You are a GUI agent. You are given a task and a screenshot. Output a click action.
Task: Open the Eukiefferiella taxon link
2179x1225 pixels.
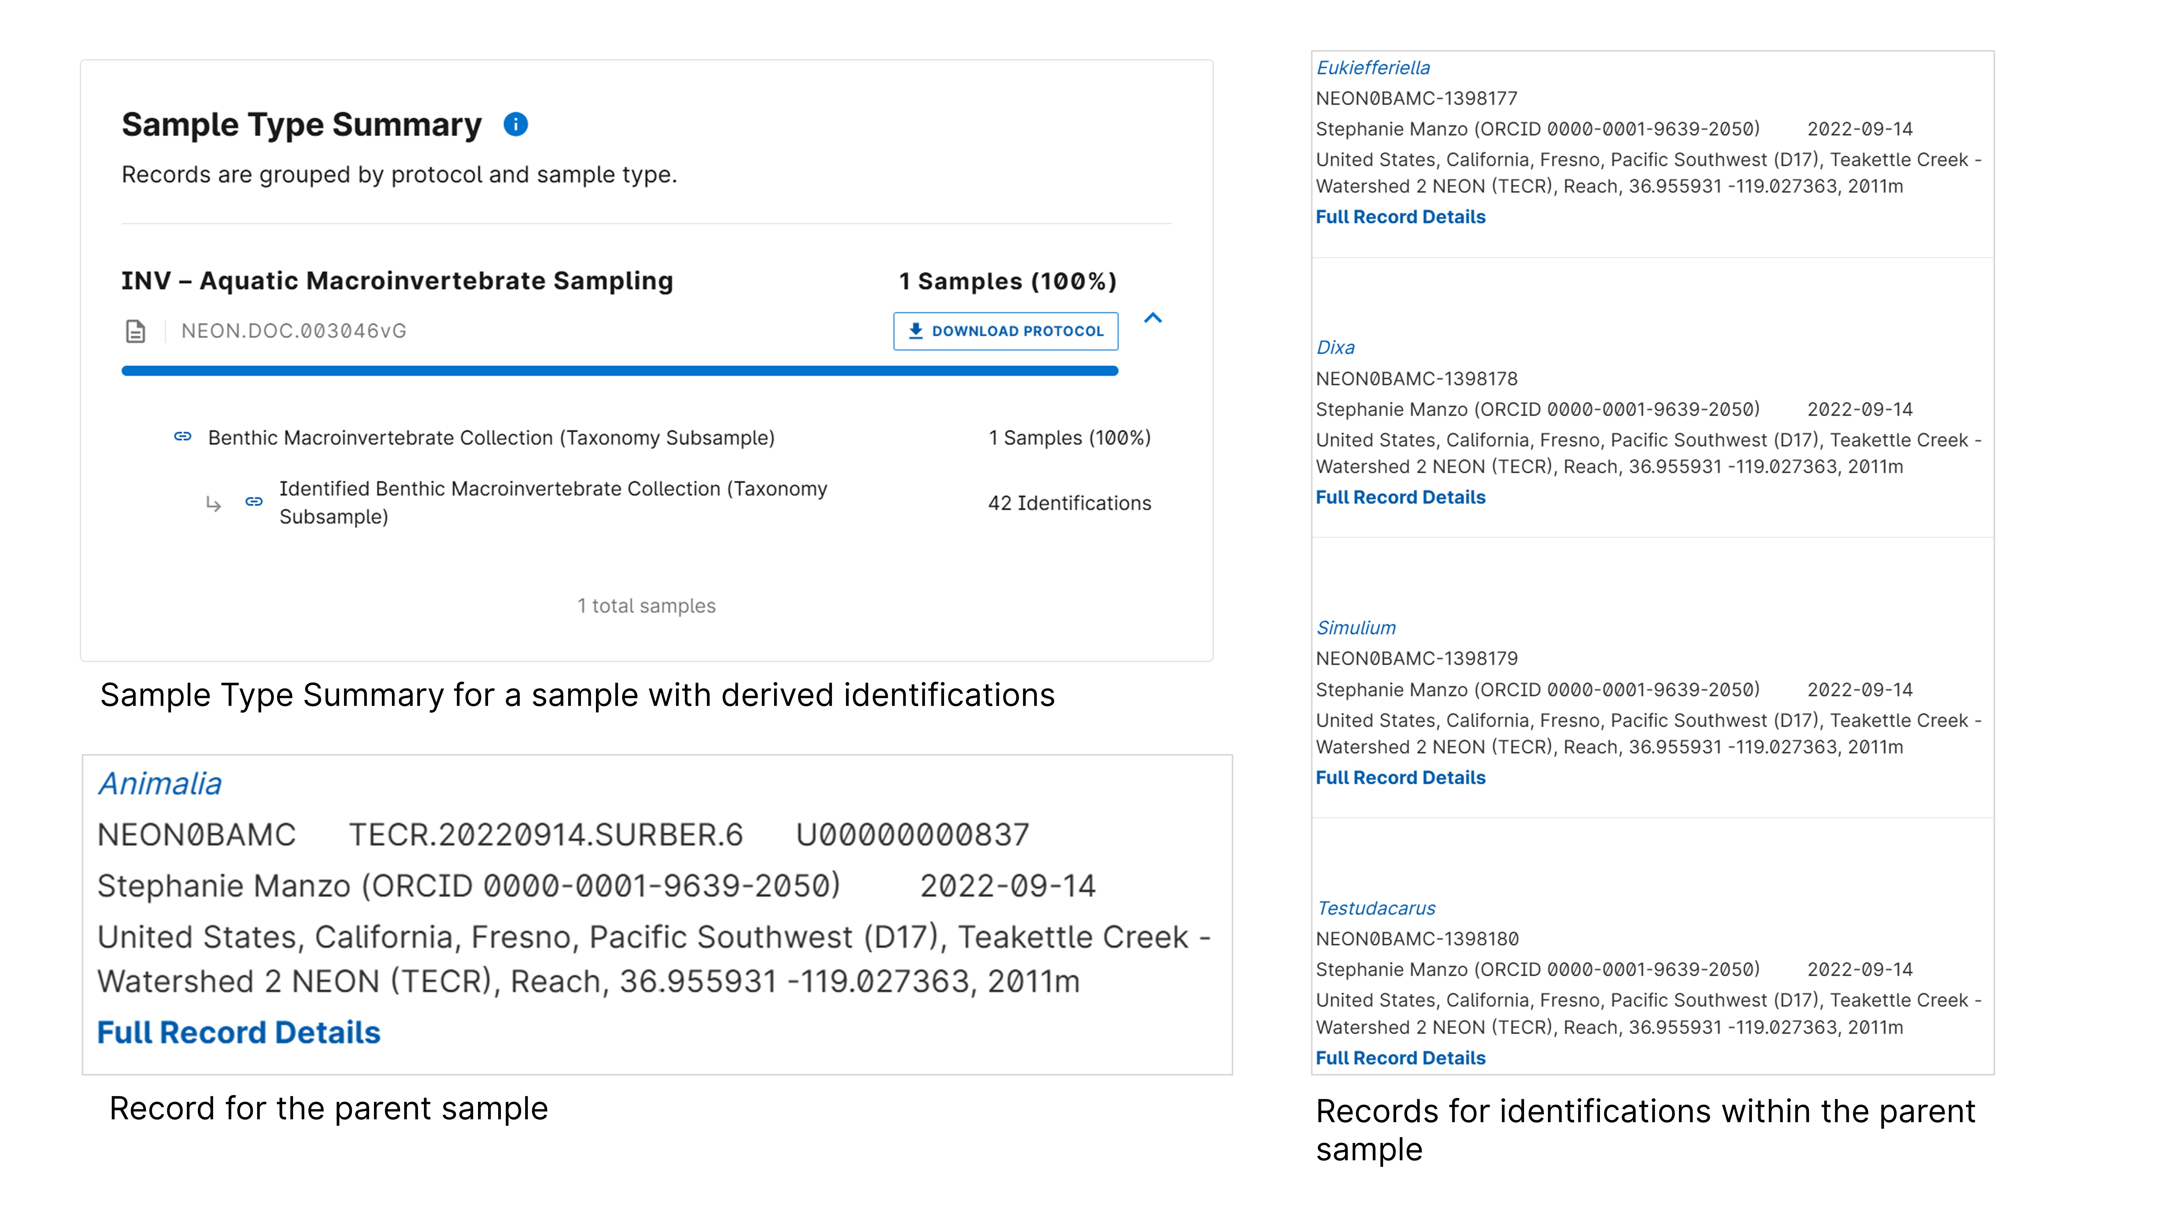[1373, 68]
